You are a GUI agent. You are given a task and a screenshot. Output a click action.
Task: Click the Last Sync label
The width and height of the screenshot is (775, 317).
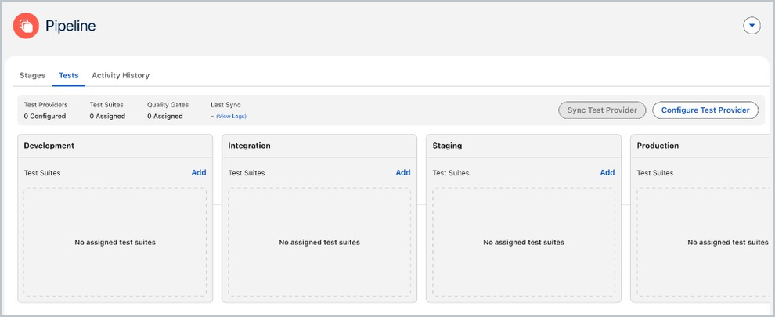coord(225,105)
